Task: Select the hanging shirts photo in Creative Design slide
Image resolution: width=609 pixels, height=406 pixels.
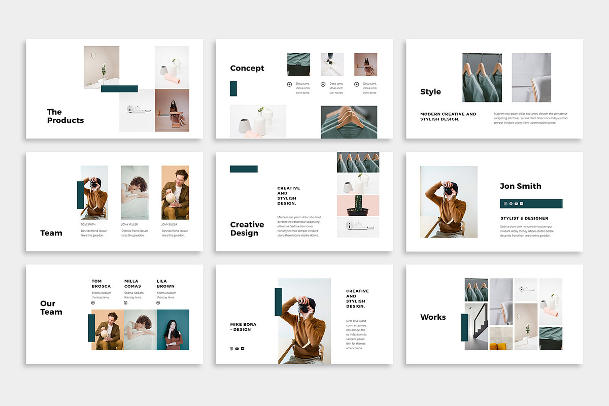Action: point(358,162)
